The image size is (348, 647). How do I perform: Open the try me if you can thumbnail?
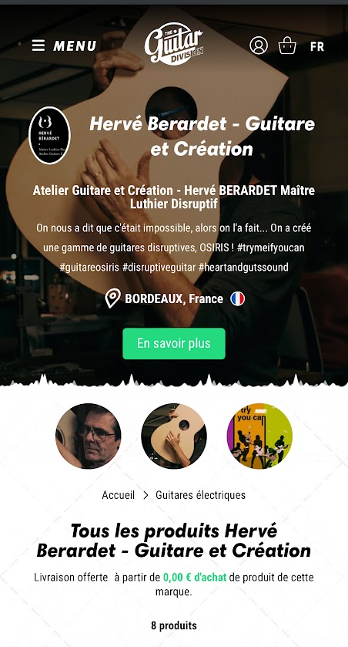259,436
